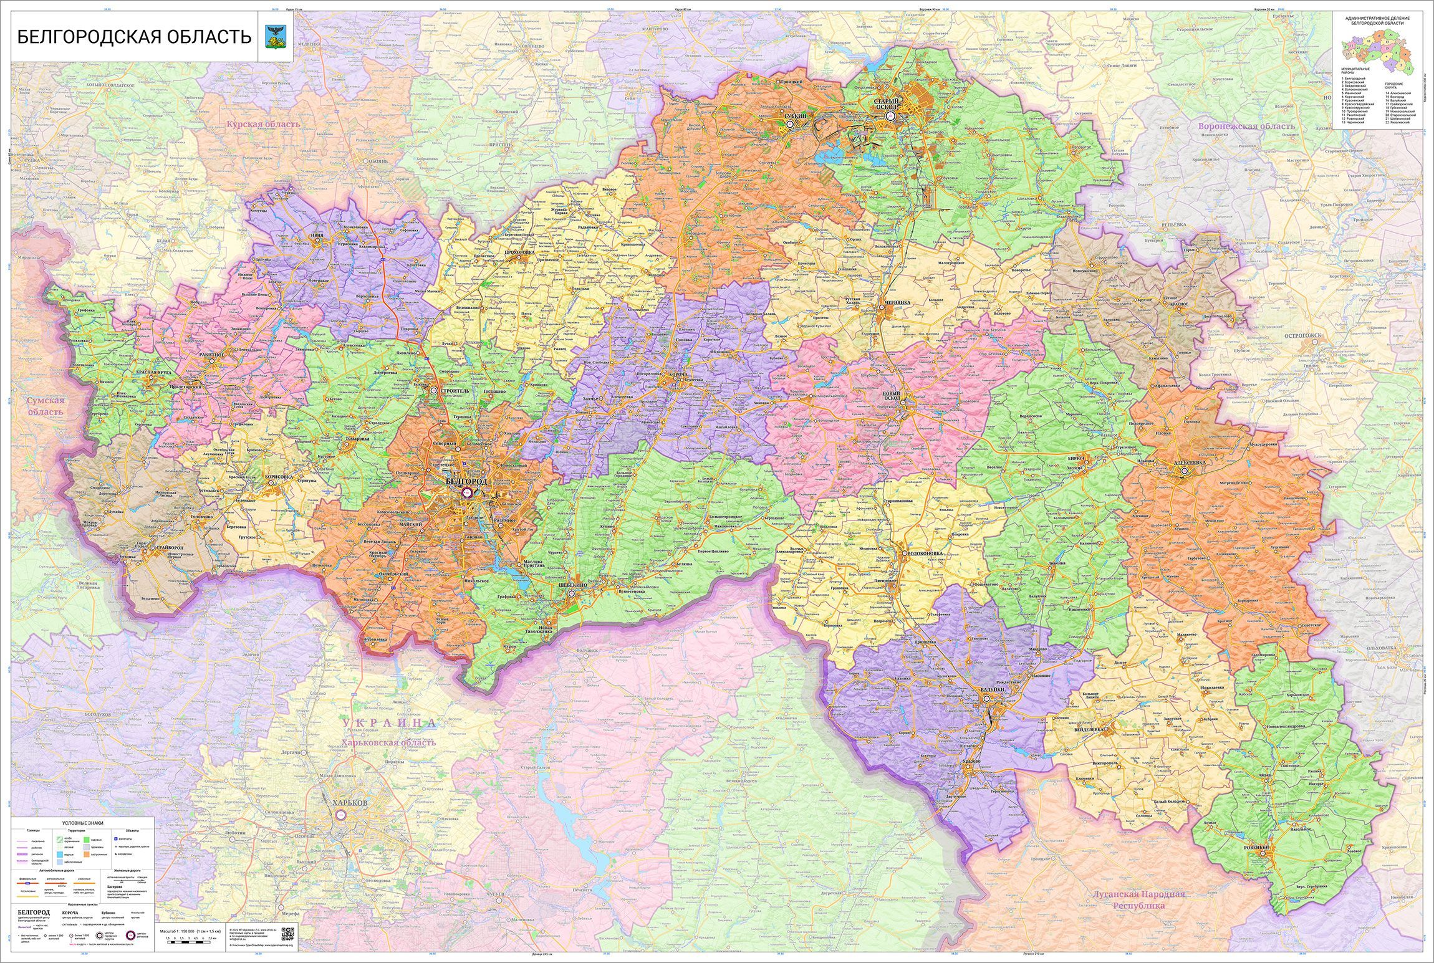The image size is (1434, 963).
Task: Click the 'АДМИНИСТРАТИВНОЕ ДЕЛЕНИЕ' inset heading
Action: [1377, 18]
